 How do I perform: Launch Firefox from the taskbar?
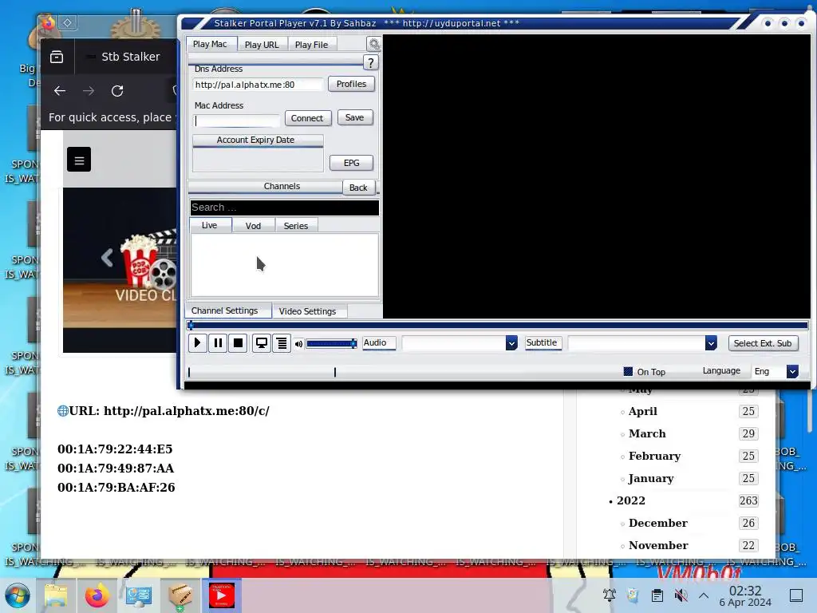[97, 595]
